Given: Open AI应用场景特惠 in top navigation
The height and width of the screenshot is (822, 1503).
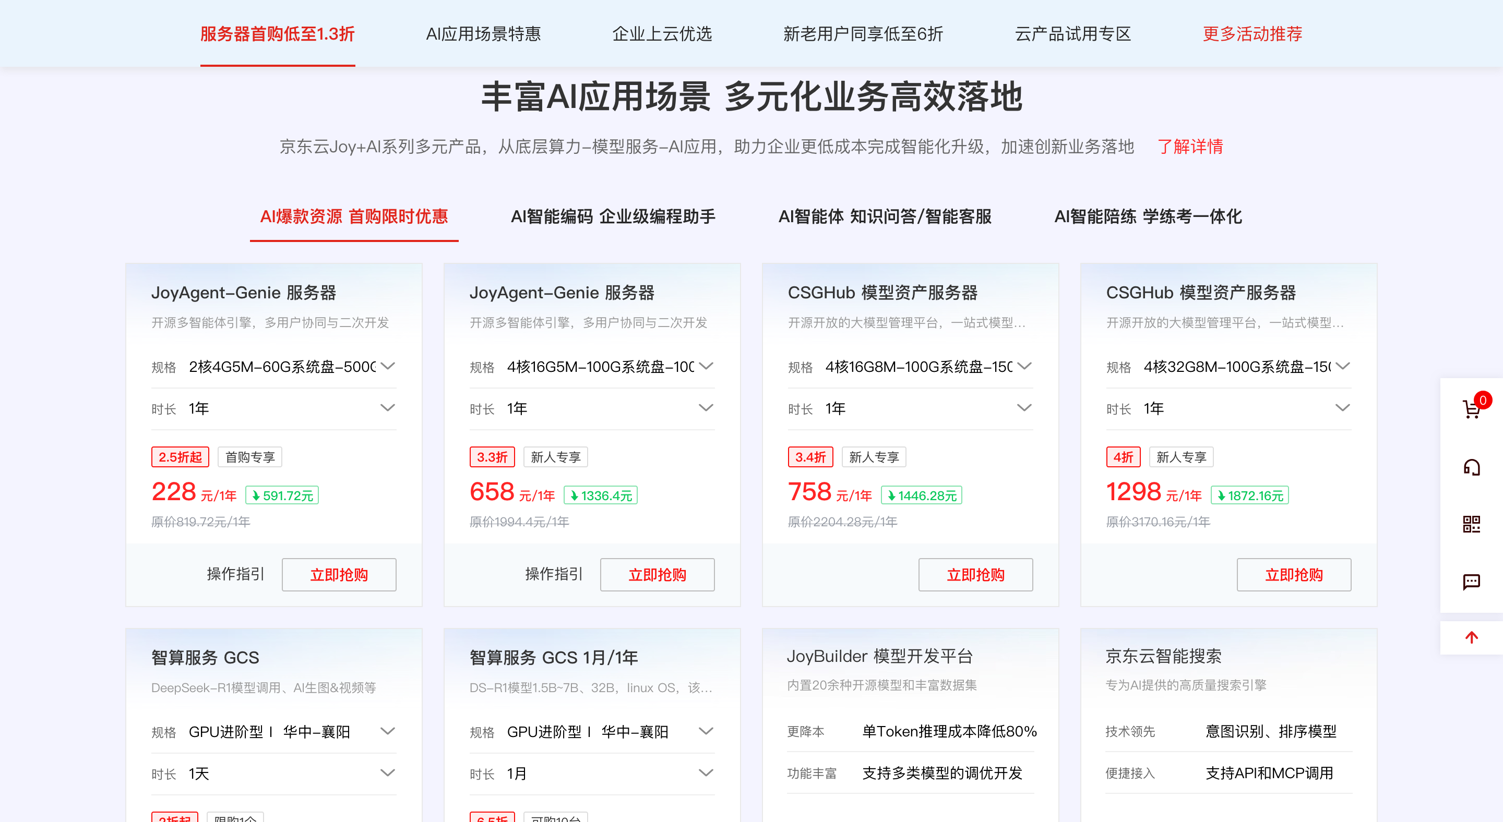Looking at the screenshot, I should tap(483, 34).
